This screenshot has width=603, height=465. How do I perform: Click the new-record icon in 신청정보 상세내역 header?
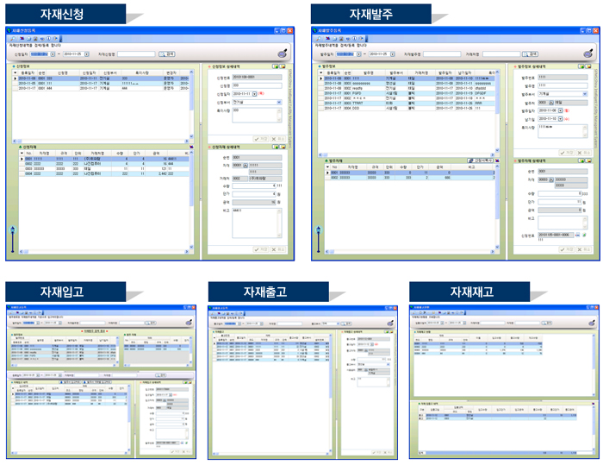pyautogui.click(x=275, y=66)
